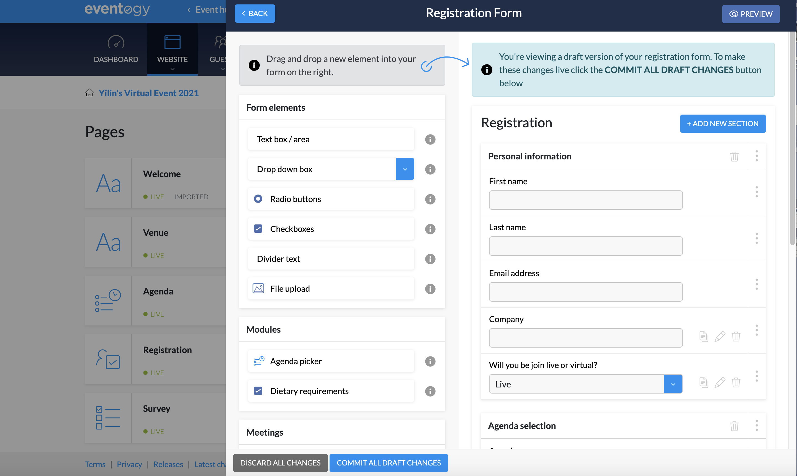797x476 pixels.
Task: Open the three-dot menu for First name field
Action: 757,192
